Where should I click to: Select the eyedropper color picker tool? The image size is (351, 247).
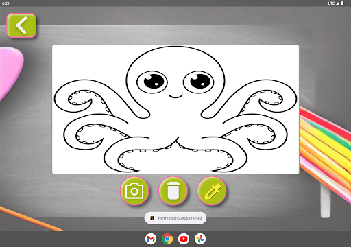point(212,191)
